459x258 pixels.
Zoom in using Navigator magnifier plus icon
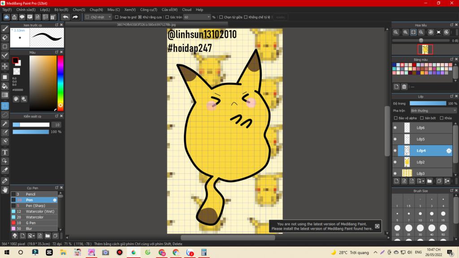405,32
